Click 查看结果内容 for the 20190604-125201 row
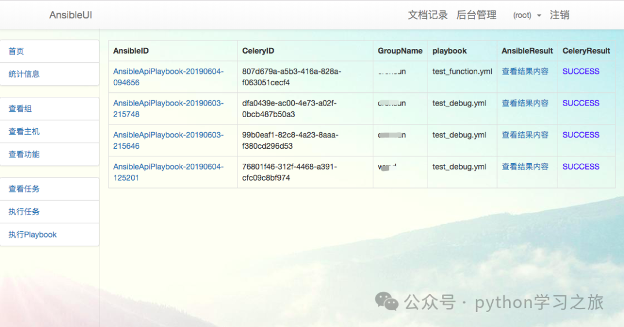The image size is (624, 327). tap(525, 167)
